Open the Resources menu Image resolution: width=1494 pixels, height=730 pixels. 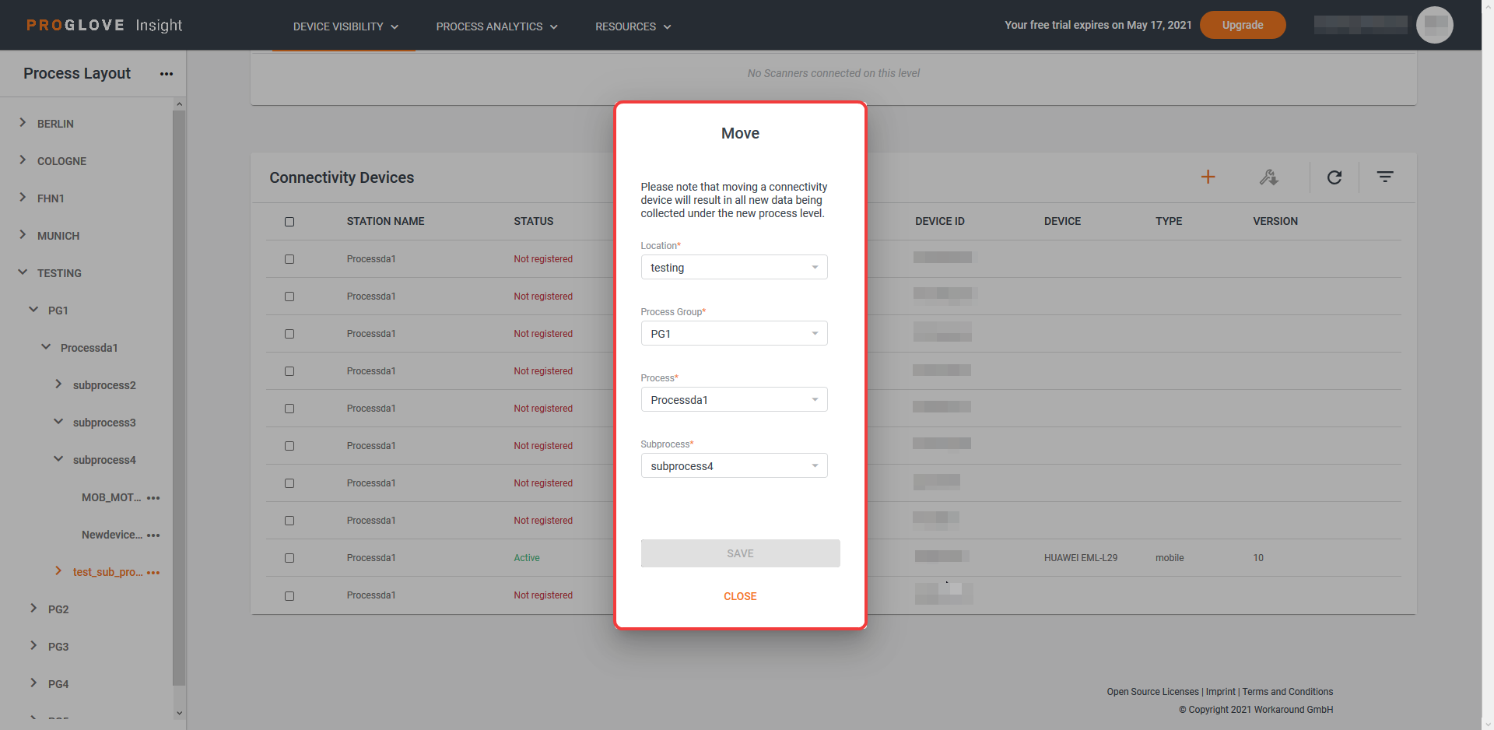633,26
